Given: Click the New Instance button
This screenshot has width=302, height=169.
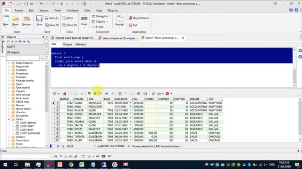Looking at the screenshot, I should pyautogui.click(x=139, y=18).
